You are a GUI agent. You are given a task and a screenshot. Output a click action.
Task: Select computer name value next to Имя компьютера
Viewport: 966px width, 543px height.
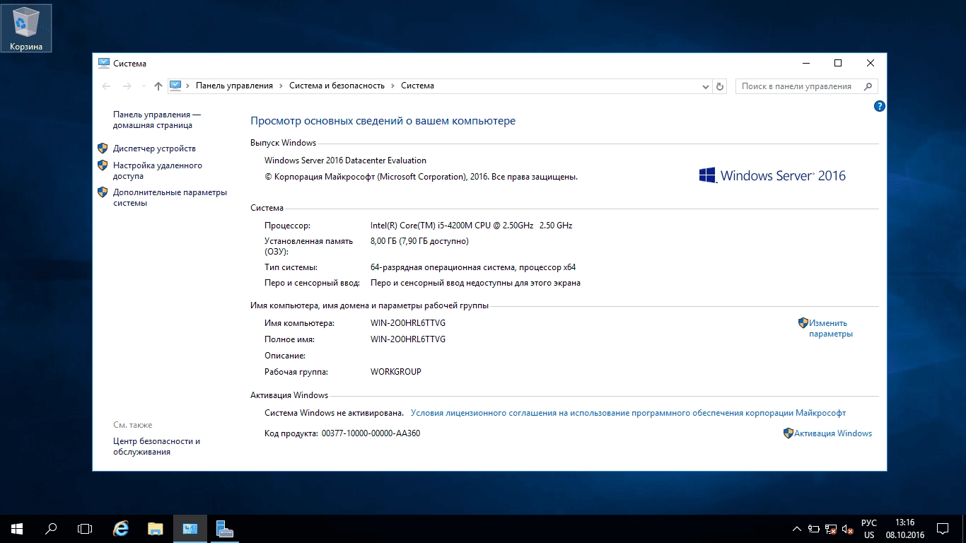[x=408, y=323]
